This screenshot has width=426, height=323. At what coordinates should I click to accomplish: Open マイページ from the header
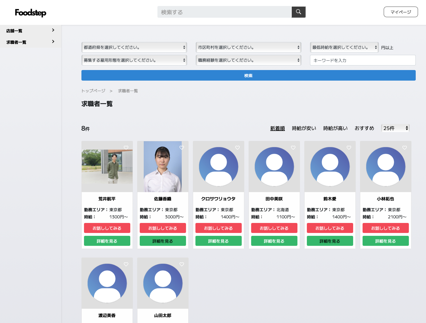click(x=401, y=12)
